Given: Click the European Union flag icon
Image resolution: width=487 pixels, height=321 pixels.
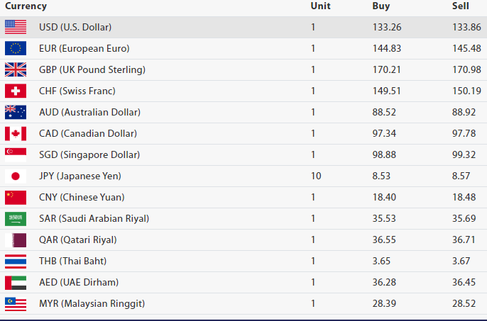Looking at the screenshot, I should coord(16,48).
